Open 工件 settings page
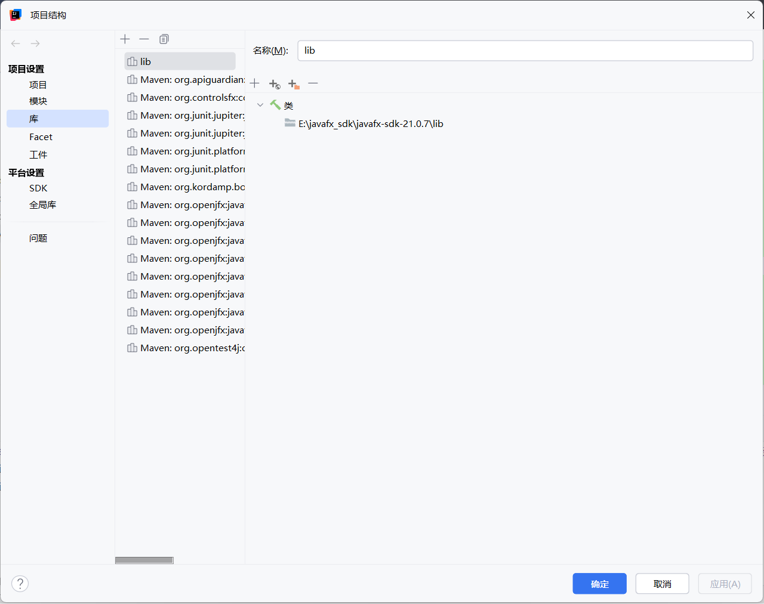 (x=38, y=154)
